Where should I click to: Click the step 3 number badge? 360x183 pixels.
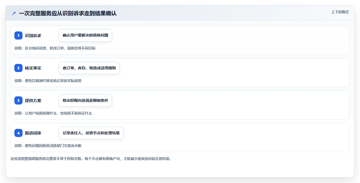click(x=18, y=100)
